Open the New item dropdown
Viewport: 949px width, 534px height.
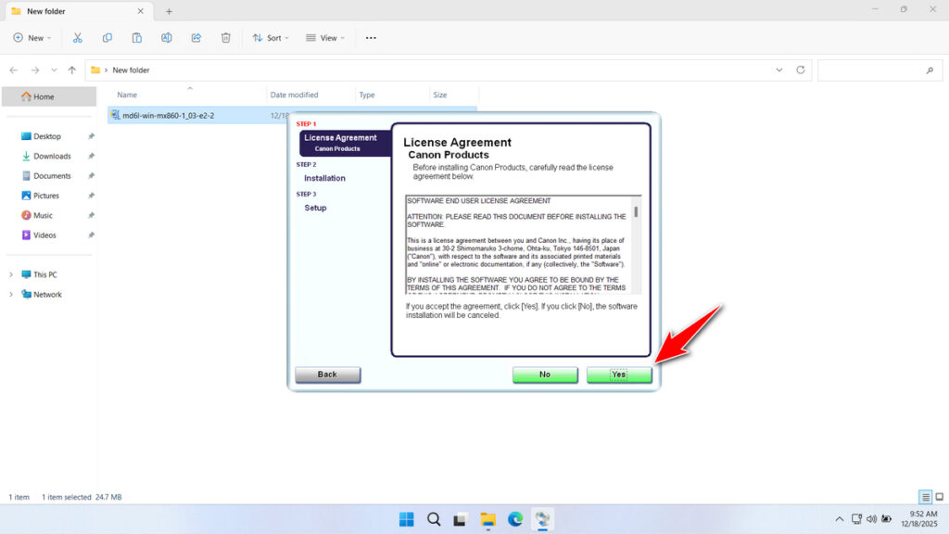[32, 37]
